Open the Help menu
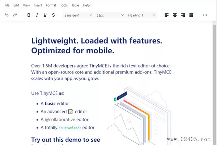Image resolution: width=217 pixels, height=145 pixels. pos(86,5)
